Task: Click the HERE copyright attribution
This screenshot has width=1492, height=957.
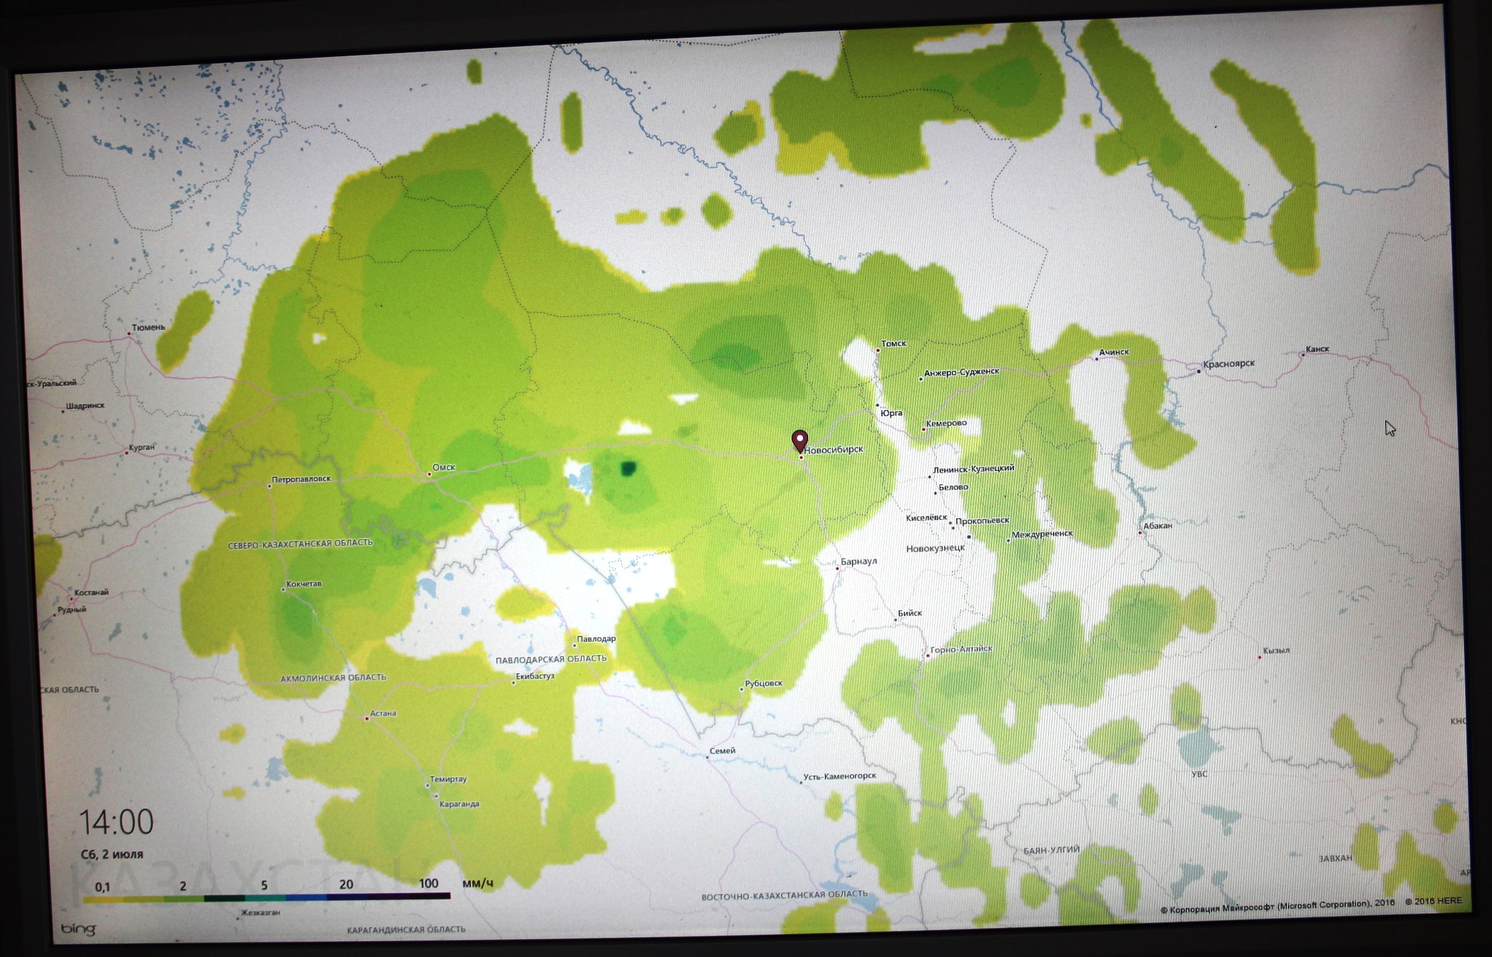Action: [x=1434, y=901]
